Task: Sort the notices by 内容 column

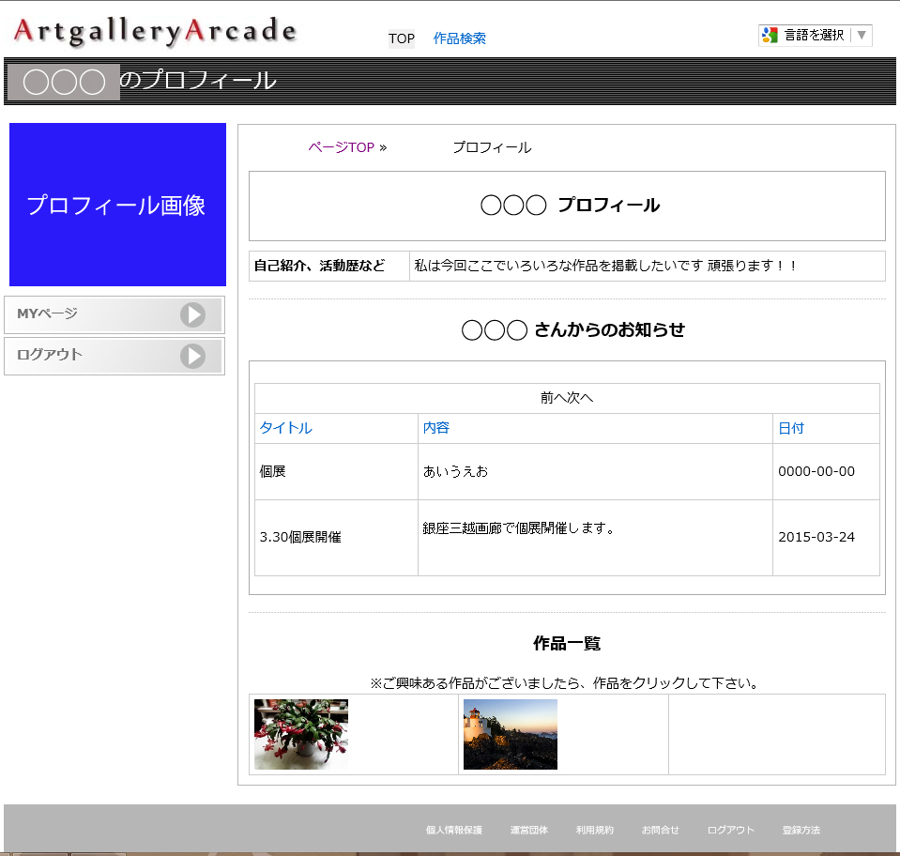Action: click(436, 428)
